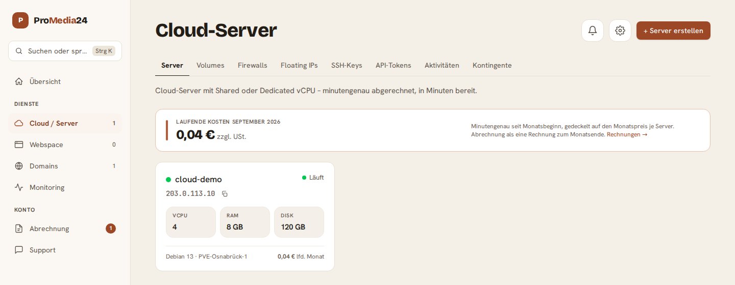This screenshot has height=285, width=735.
Task: Open Cloud / Server in sidebar
Action: pyautogui.click(x=65, y=123)
